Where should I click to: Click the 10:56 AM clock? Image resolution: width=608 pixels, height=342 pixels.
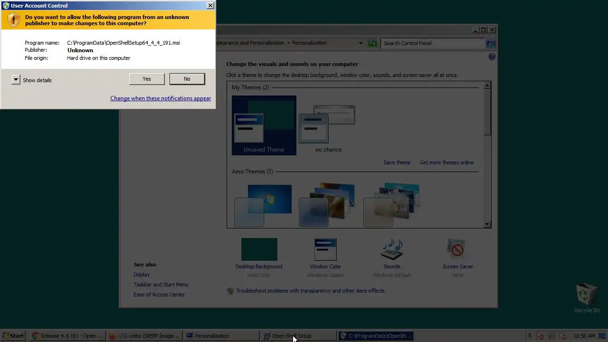[x=584, y=336]
